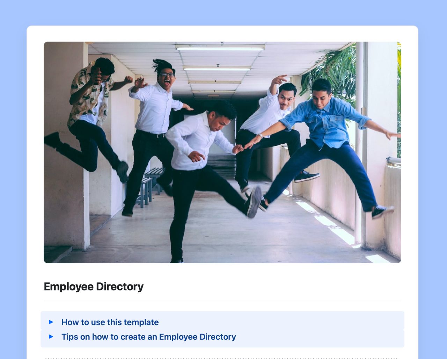
Task: Click the blue margin outside the page card
Action: (x=14, y=175)
